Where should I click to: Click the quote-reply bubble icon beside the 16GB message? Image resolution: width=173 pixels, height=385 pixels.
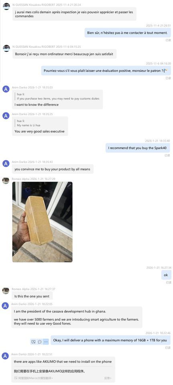pos(40,342)
